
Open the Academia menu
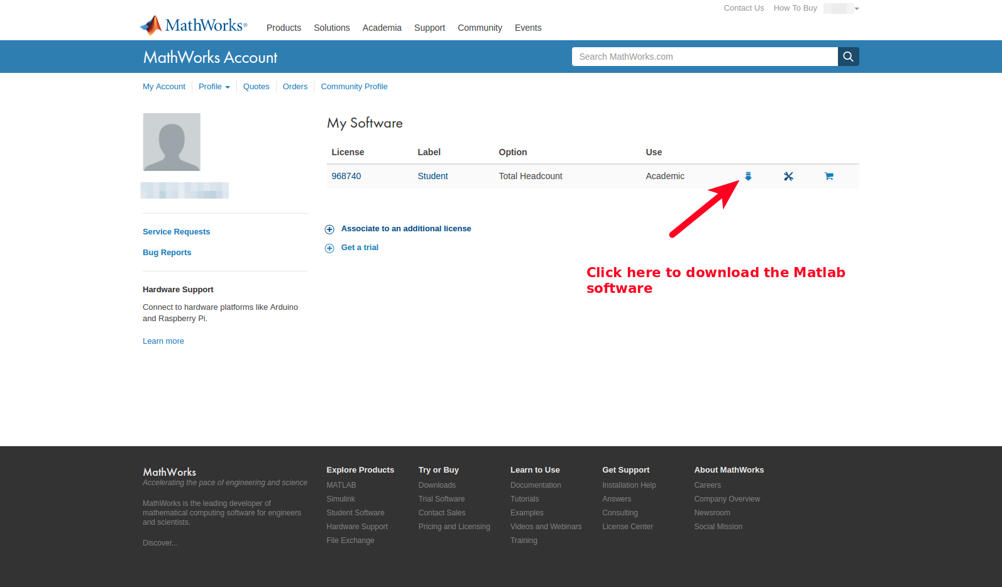point(382,28)
